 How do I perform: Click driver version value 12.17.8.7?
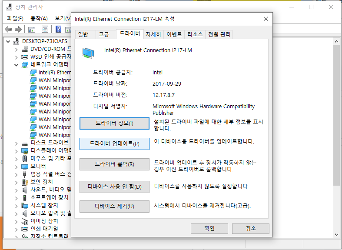[x=163, y=95]
